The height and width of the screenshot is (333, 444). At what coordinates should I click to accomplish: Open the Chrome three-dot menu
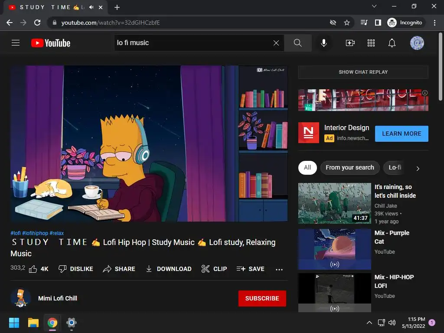434,23
